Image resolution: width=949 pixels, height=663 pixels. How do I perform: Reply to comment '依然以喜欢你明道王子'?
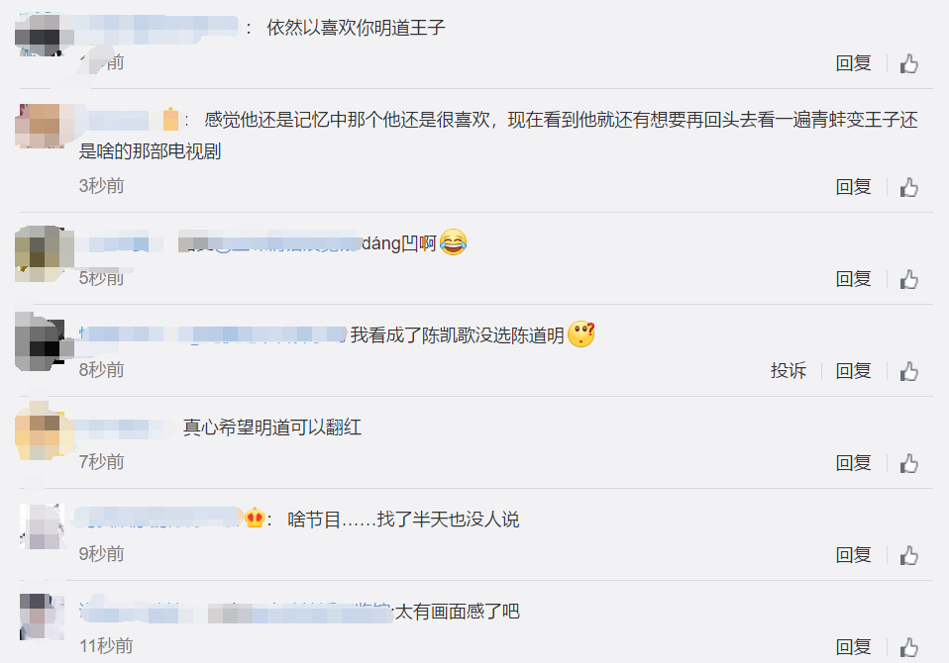coord(853,63)
